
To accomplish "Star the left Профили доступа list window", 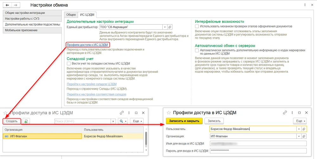I will point(5,113).
